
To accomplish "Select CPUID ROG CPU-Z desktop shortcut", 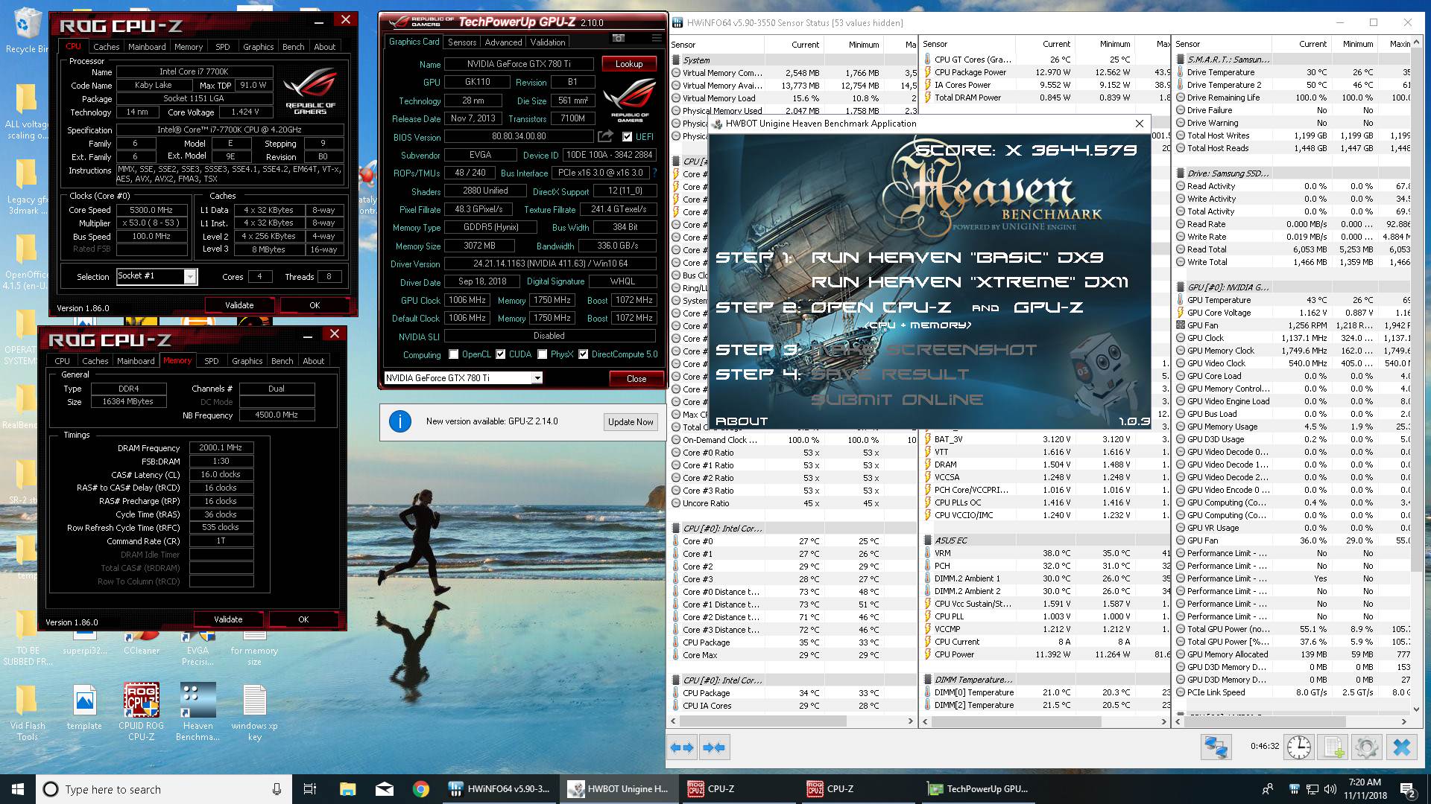I will point(141,712).
